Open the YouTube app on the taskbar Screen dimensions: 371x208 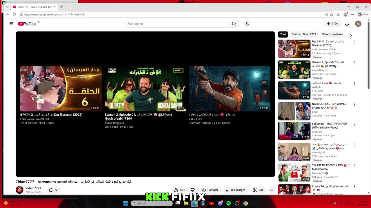(x=212, y=203)
